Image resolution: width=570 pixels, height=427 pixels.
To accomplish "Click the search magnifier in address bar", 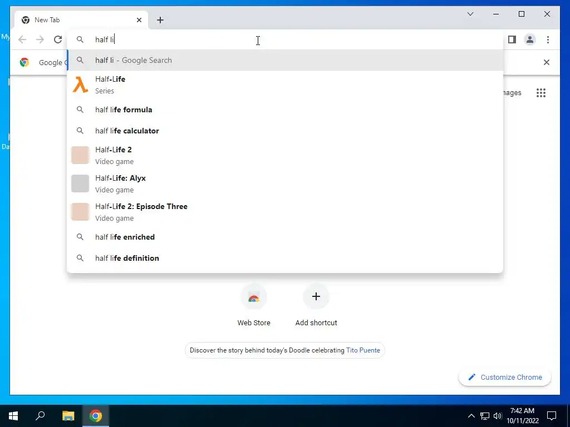I will coord(80,39).
